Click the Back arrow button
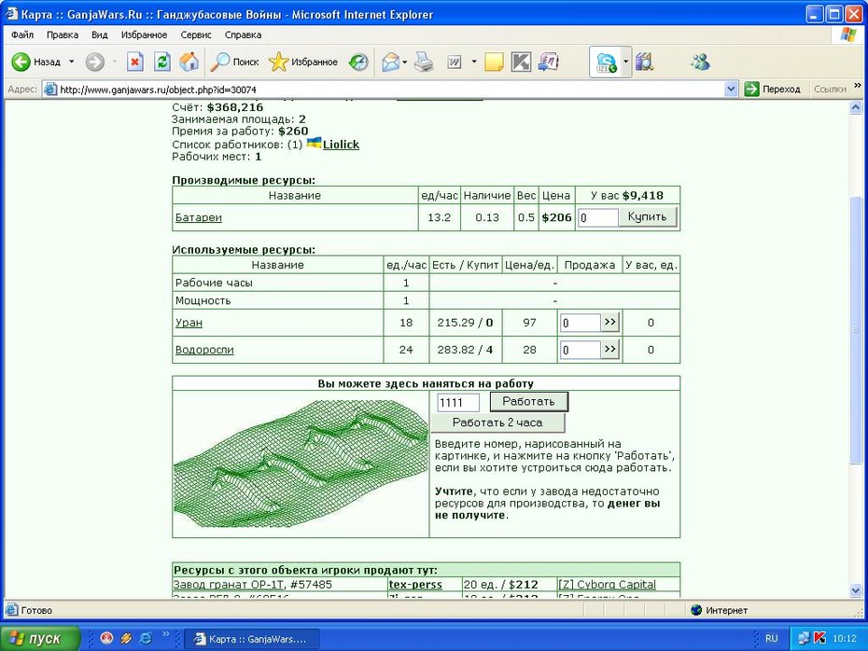The height and width of the screenshot is (651, 868). (36, 62)
